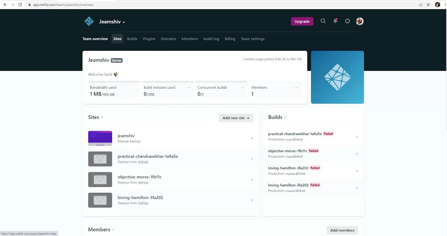Click chevron on practical-chandrasekhar-1a9a5e site row
The width and height of the screenshot is (447, 236).
pos(252,159)
